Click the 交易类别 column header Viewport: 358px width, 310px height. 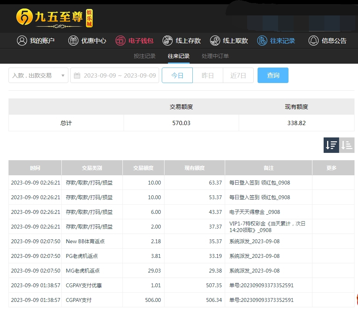[92, 168]
